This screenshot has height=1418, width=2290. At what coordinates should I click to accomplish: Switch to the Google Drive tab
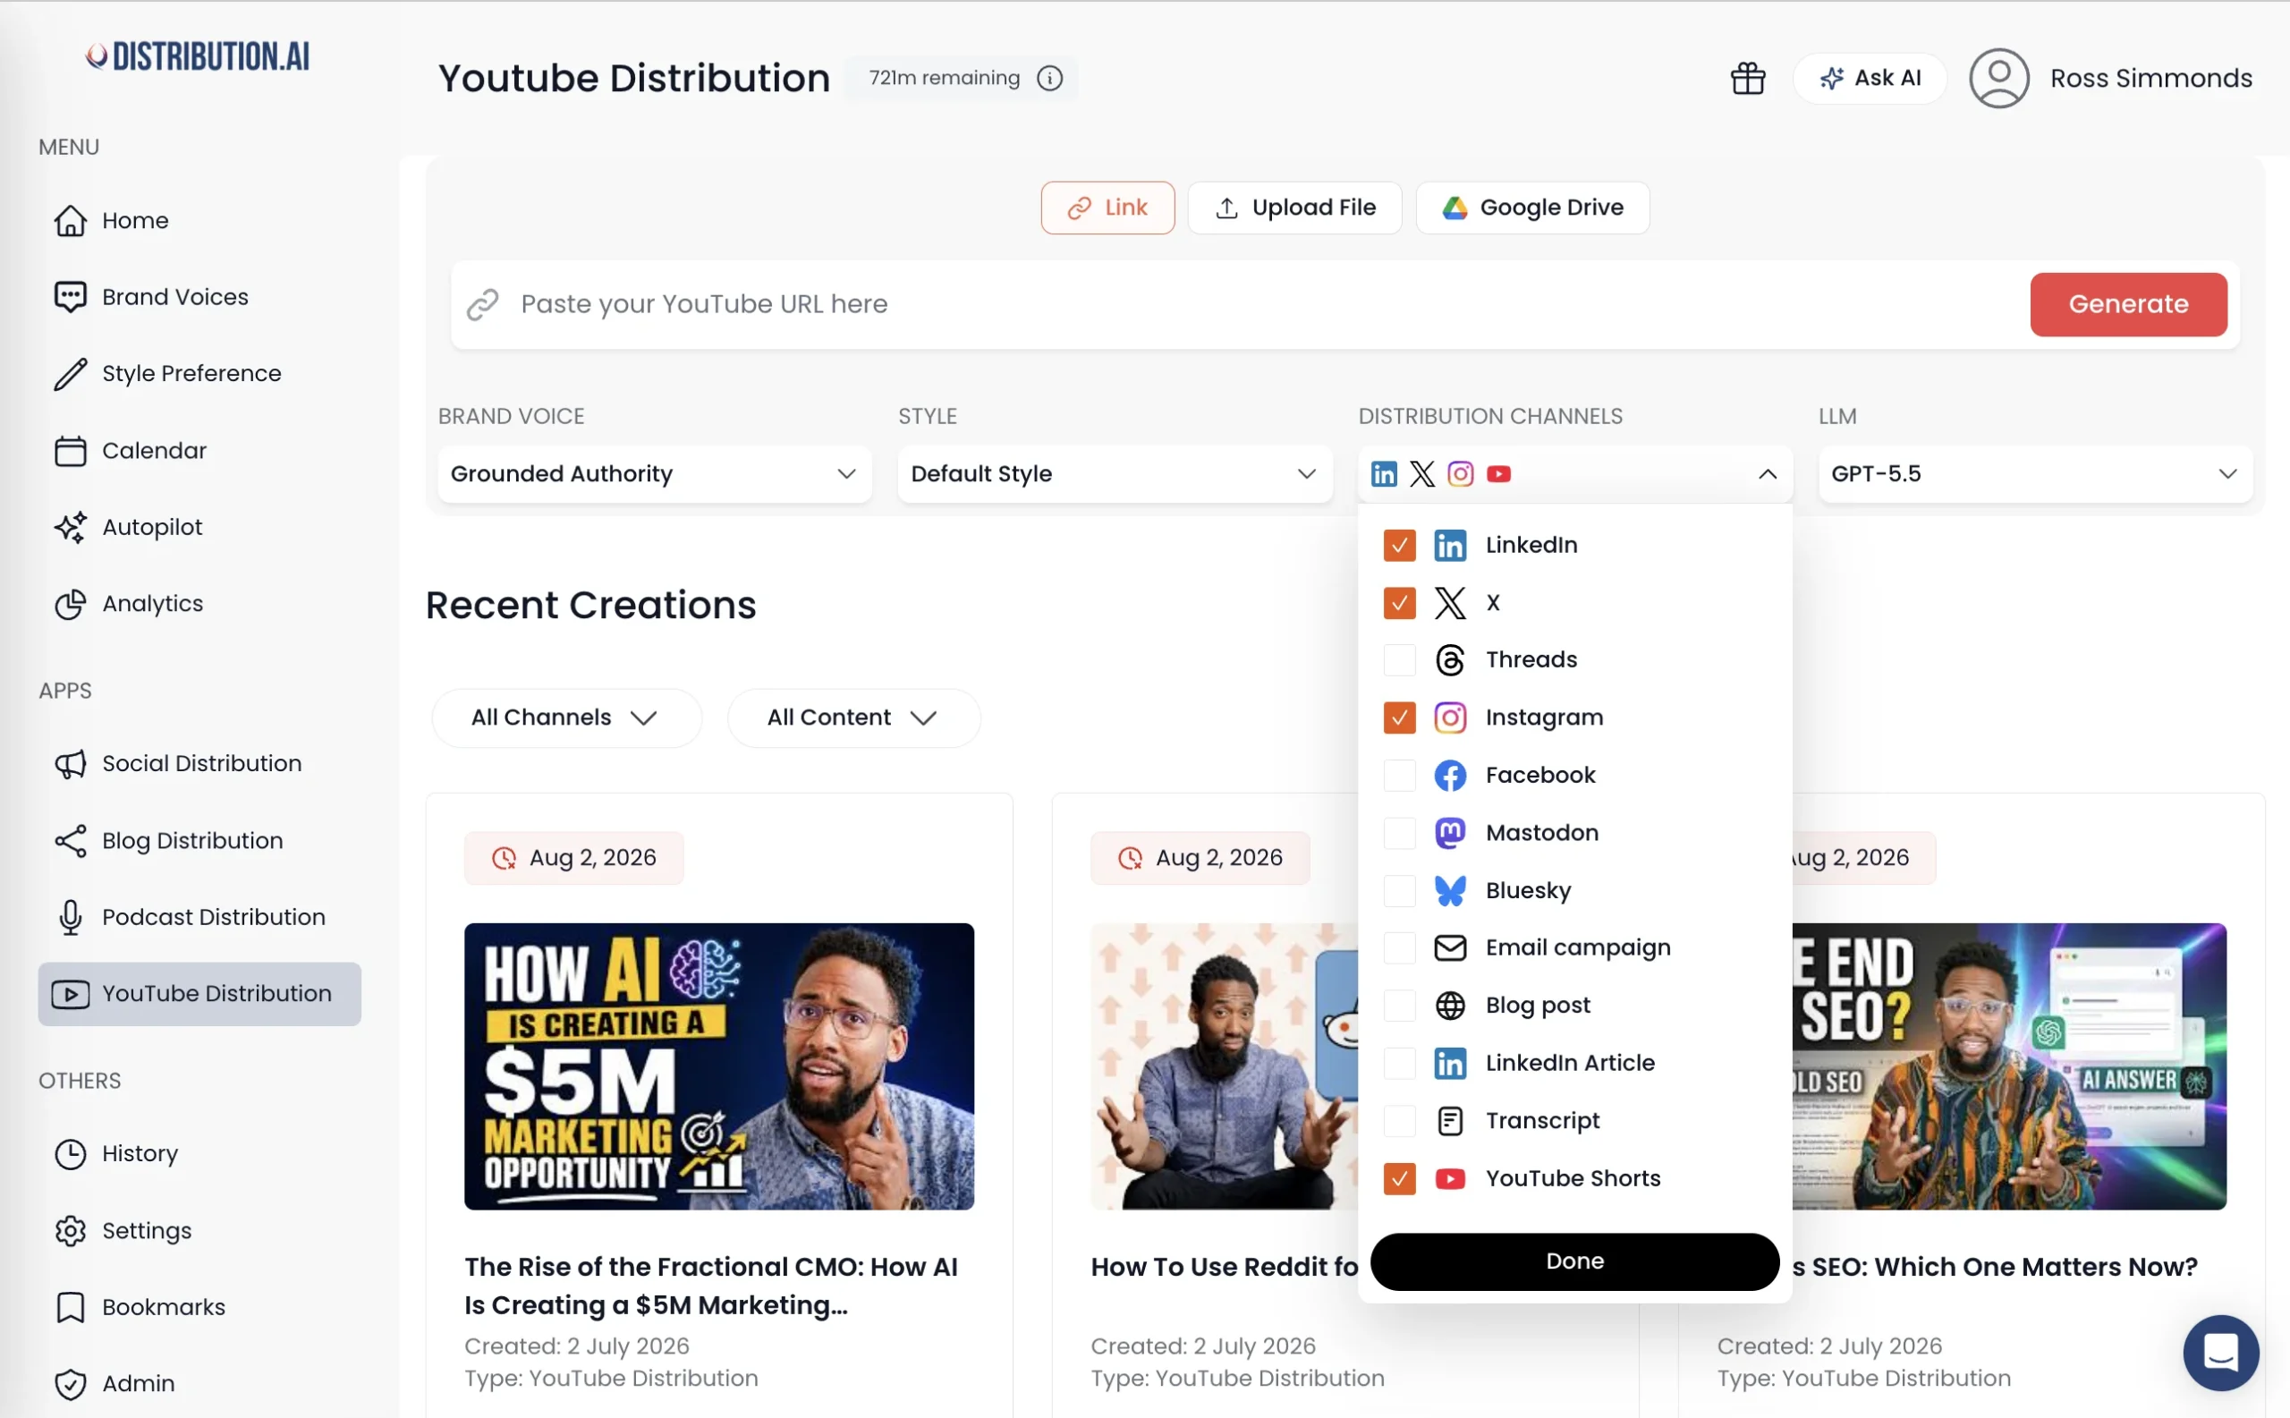pos(1531,208)
